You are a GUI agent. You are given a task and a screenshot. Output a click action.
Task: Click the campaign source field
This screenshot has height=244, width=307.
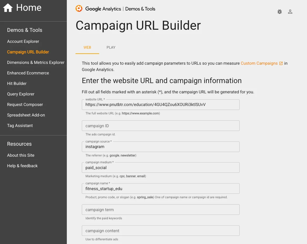coord(160,147)
